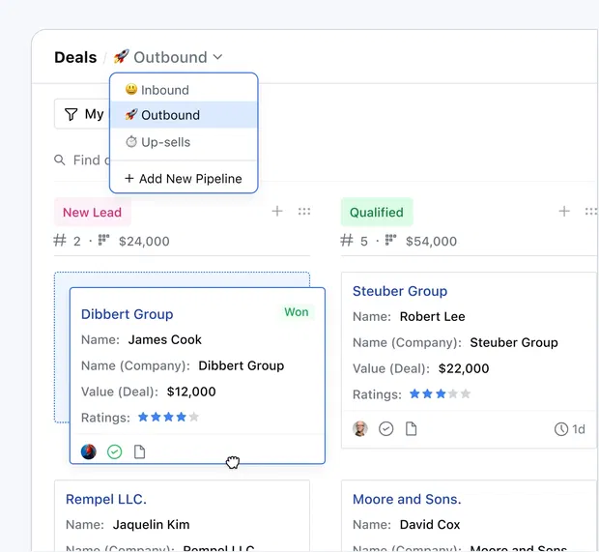599x552 pixels.
Task: Click the plus icon in New Lead column
Action: tap(277, 212)
